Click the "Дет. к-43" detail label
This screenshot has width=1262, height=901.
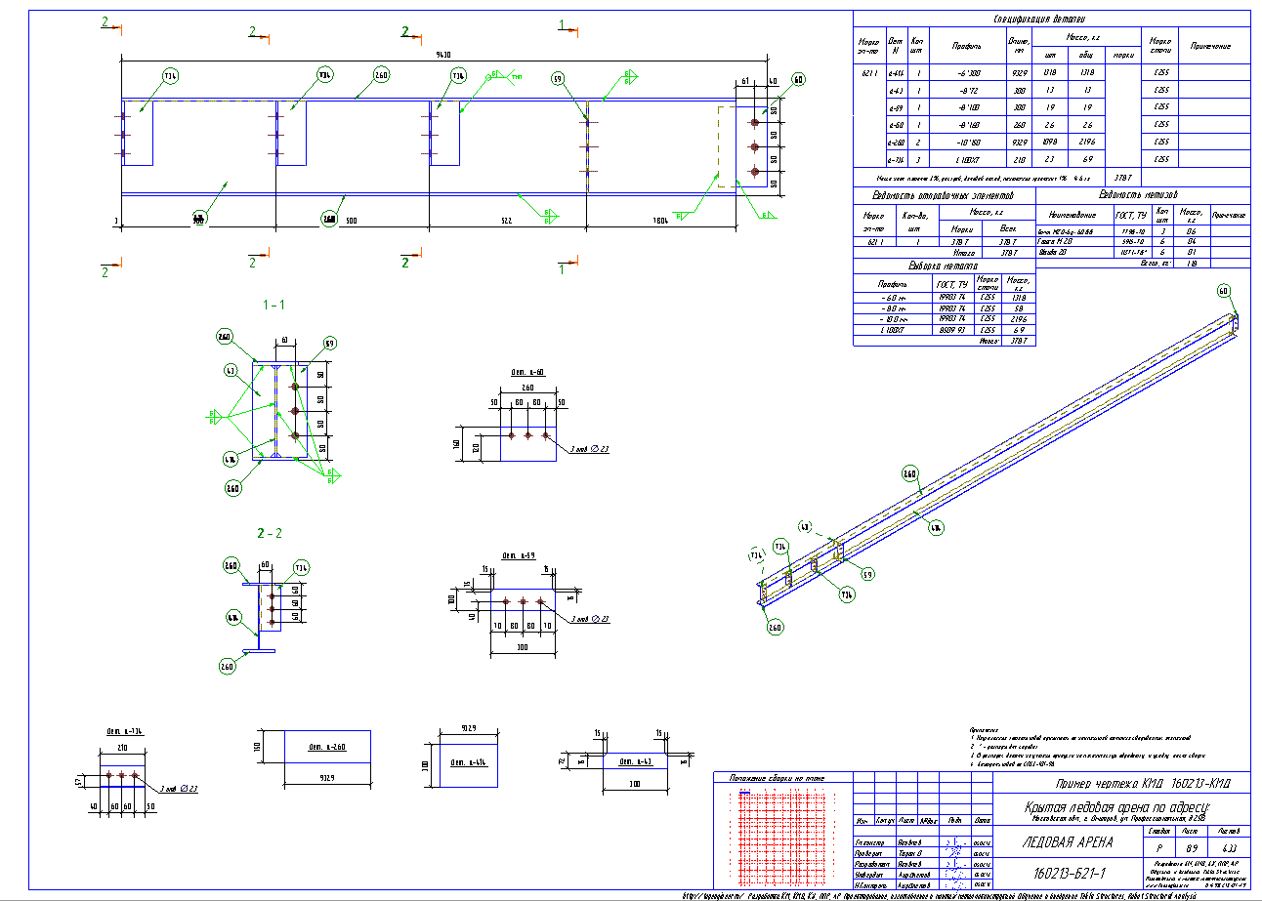pos(635,761)
